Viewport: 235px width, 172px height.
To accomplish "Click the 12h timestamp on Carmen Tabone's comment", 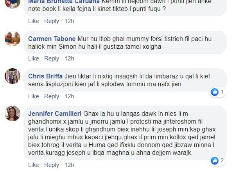I will point(69,59).
